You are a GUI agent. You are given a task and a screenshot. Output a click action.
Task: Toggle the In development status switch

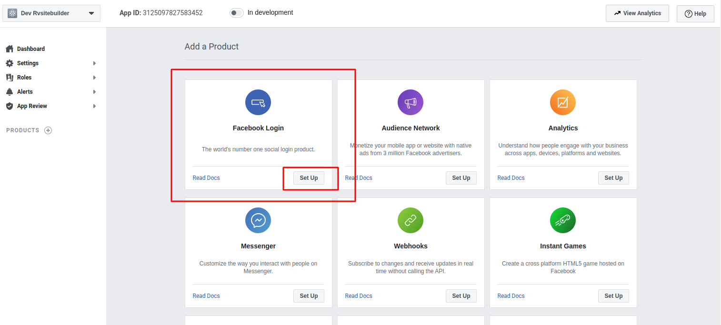[x=237, y=13]
